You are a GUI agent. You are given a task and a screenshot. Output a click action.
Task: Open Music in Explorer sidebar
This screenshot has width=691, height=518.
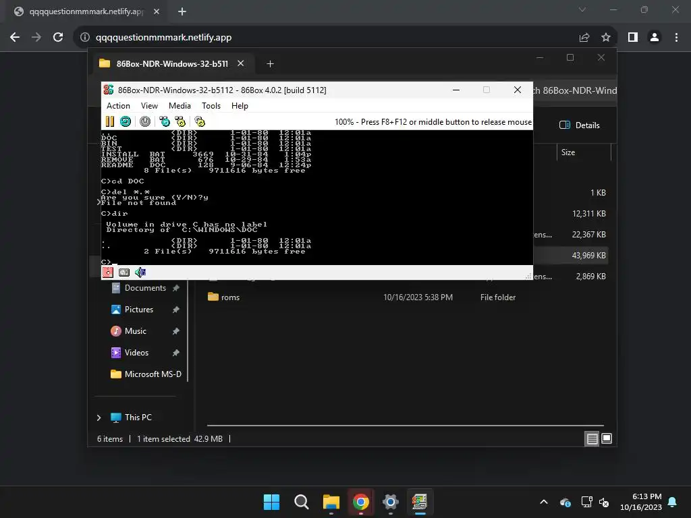tap(135, 331)
